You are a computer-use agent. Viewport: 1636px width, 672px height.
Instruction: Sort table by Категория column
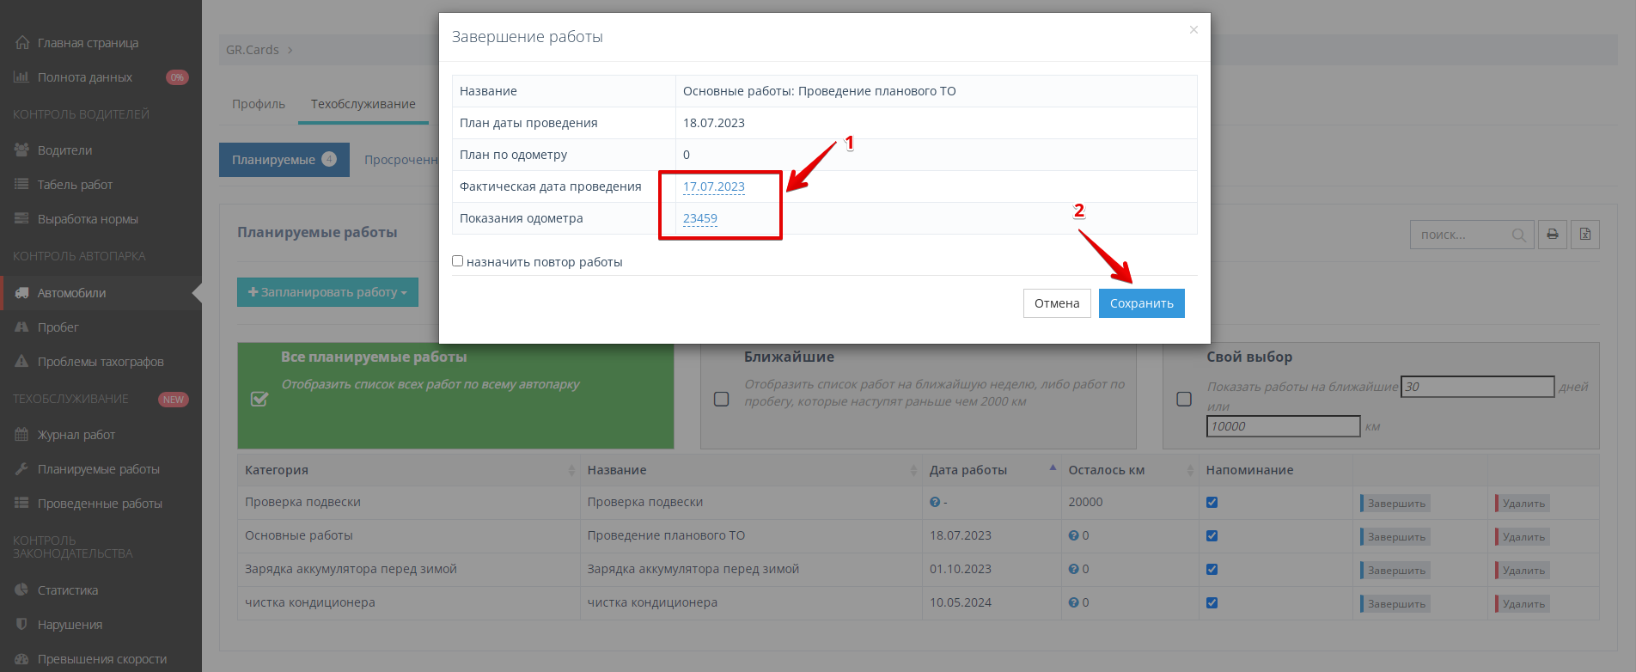tap(277, 470)
